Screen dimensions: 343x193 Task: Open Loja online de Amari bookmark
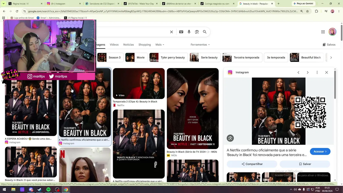click(x=22, y=18)
